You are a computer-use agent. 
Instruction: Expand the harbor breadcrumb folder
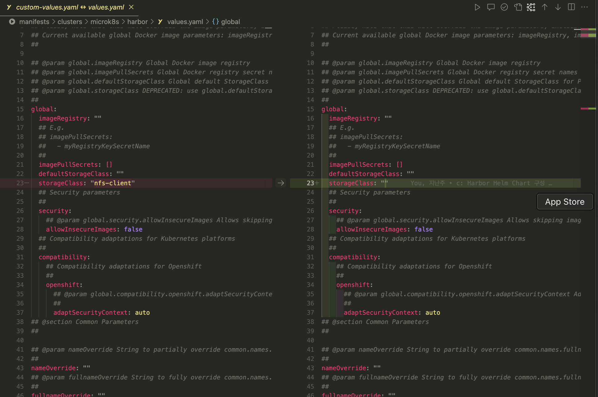[137, 22]
